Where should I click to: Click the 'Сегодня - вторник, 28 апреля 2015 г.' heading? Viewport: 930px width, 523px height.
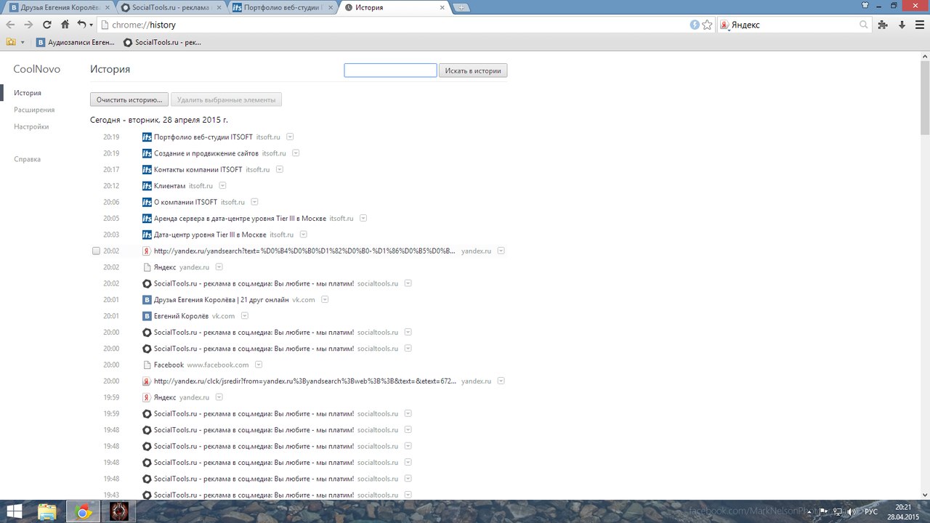point(159,120)
